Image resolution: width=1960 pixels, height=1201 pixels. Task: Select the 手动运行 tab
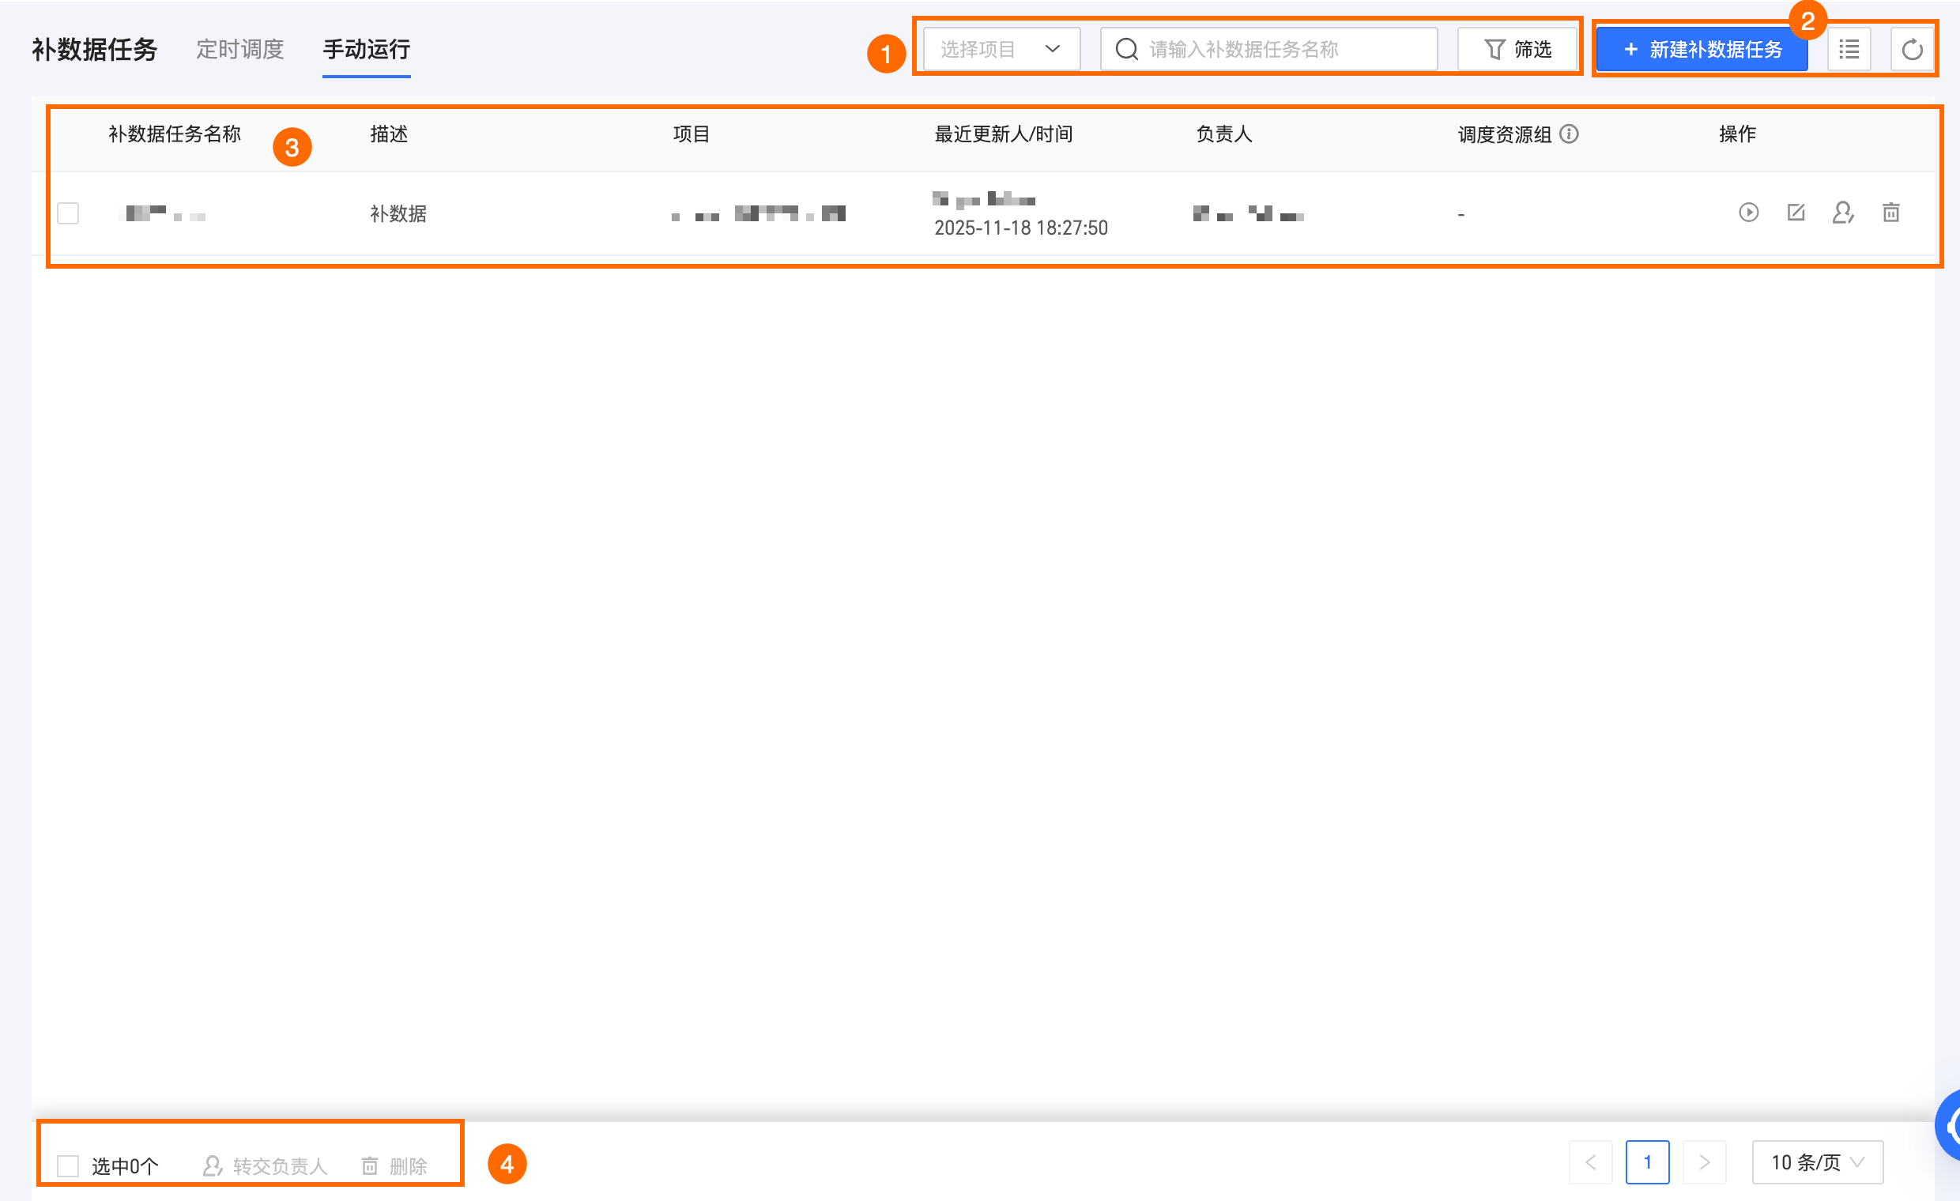(x=366, y=49)
